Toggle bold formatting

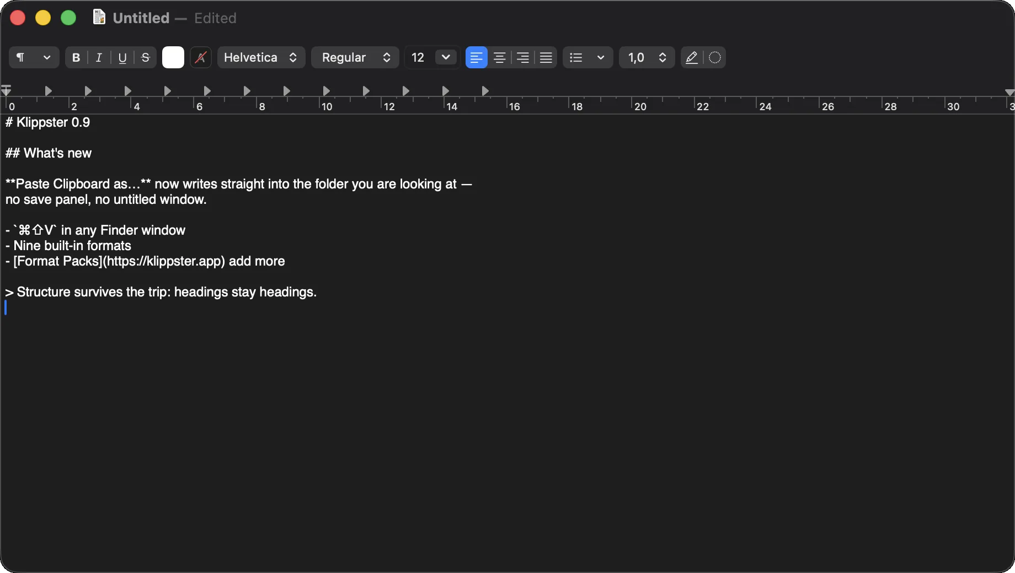pos(76,57)
